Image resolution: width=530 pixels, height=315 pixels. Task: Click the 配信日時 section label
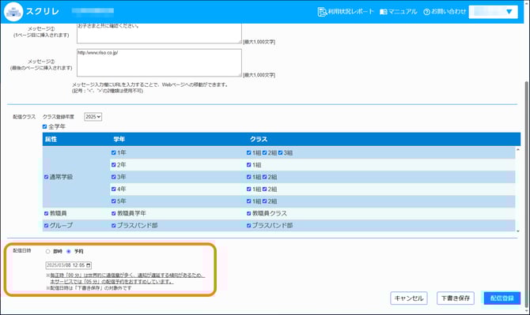pyautogui.click(x=22, y=250)
